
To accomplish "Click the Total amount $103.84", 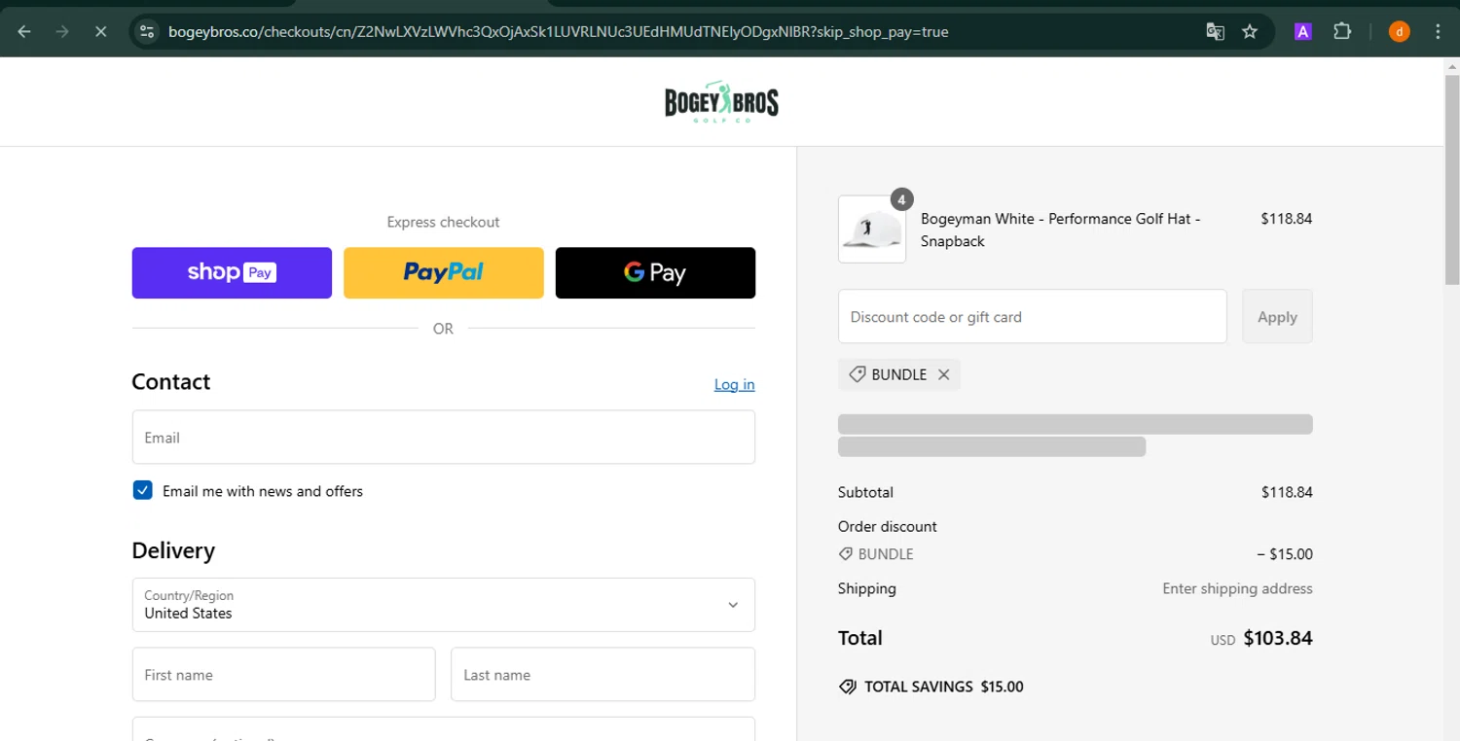I will 1278,638.
